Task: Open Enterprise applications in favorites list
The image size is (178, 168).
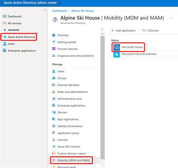Action: tap(22, 51)
